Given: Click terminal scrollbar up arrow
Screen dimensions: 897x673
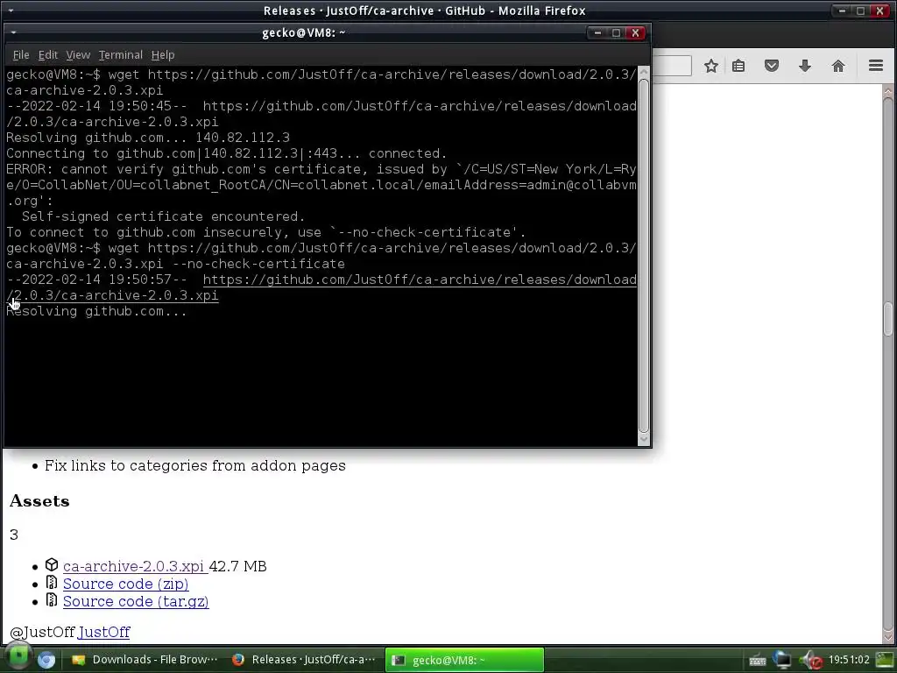Looking at the screenshot, I should 644,73.
